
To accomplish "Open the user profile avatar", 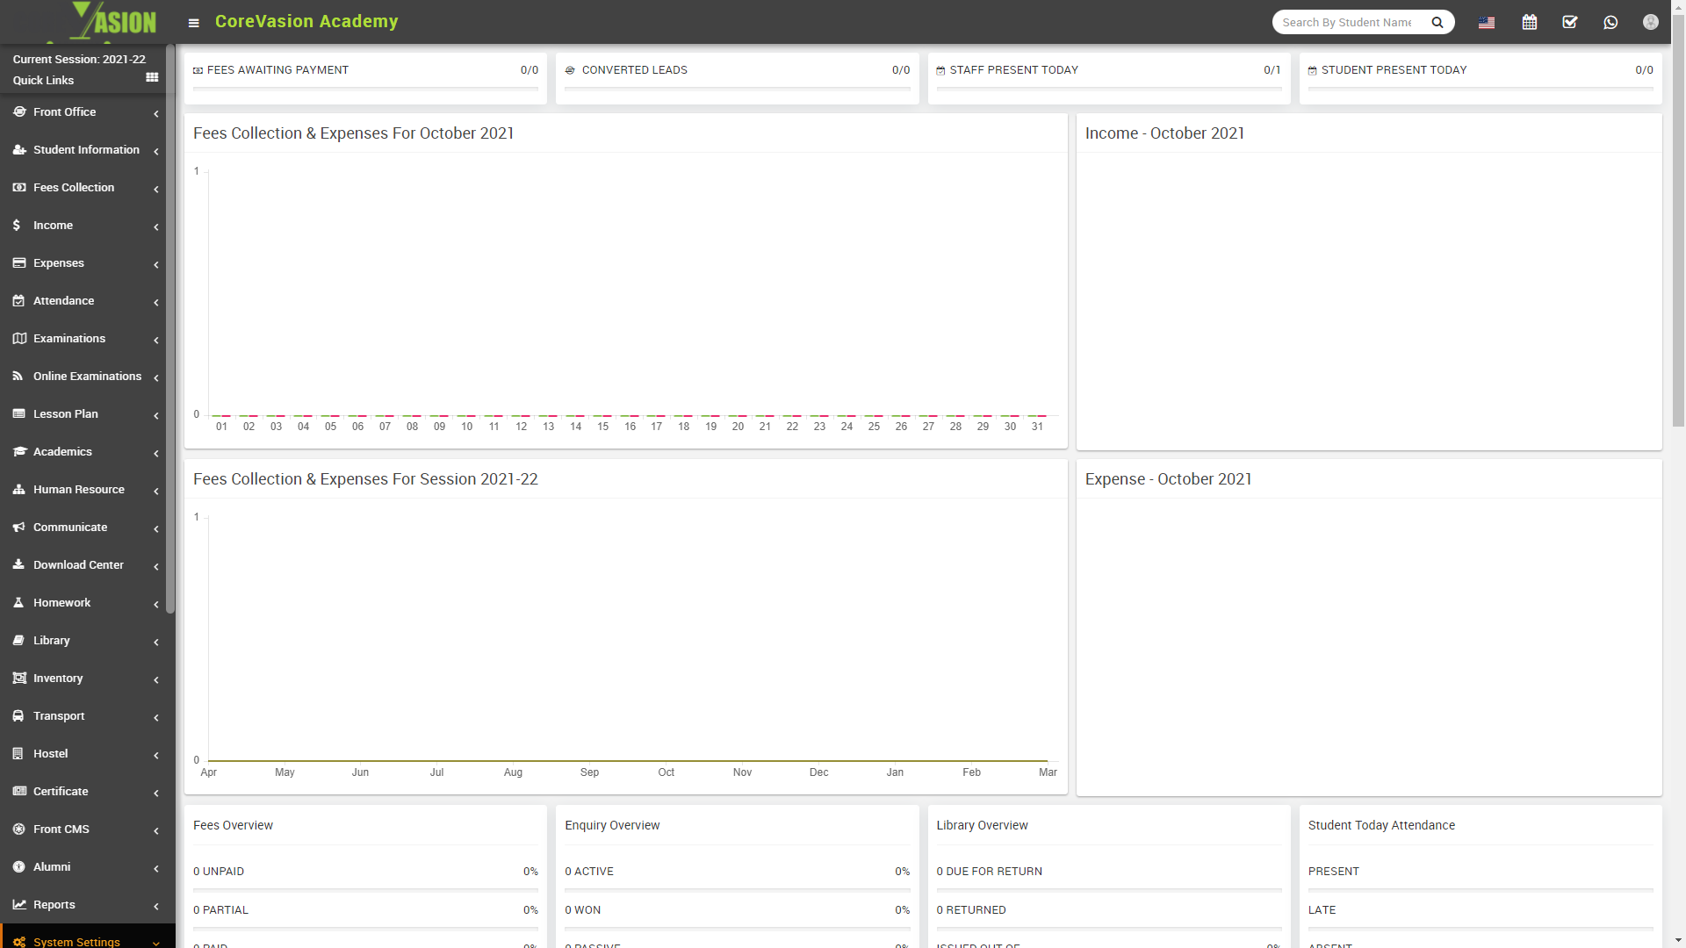I will click(x=1651, y=22).
